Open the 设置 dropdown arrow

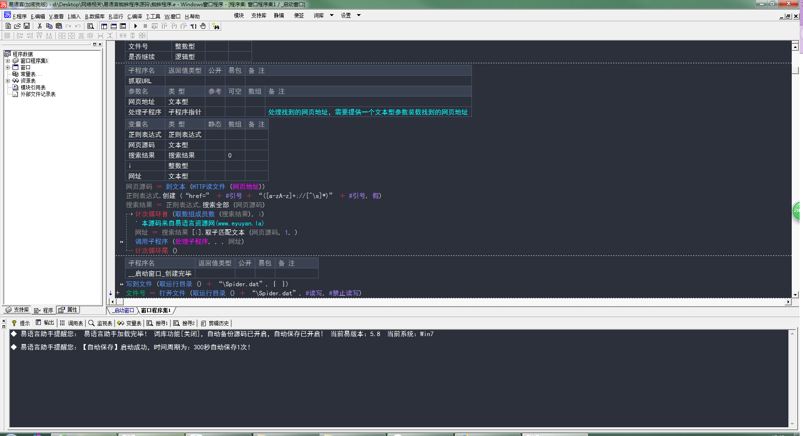click(359, 15)
